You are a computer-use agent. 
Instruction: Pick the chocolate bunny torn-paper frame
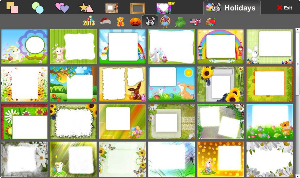pos(123,84)
